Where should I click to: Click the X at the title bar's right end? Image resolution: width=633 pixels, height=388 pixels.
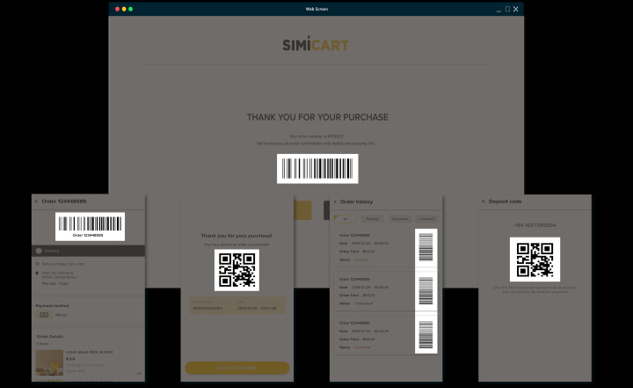coord(515,9)
